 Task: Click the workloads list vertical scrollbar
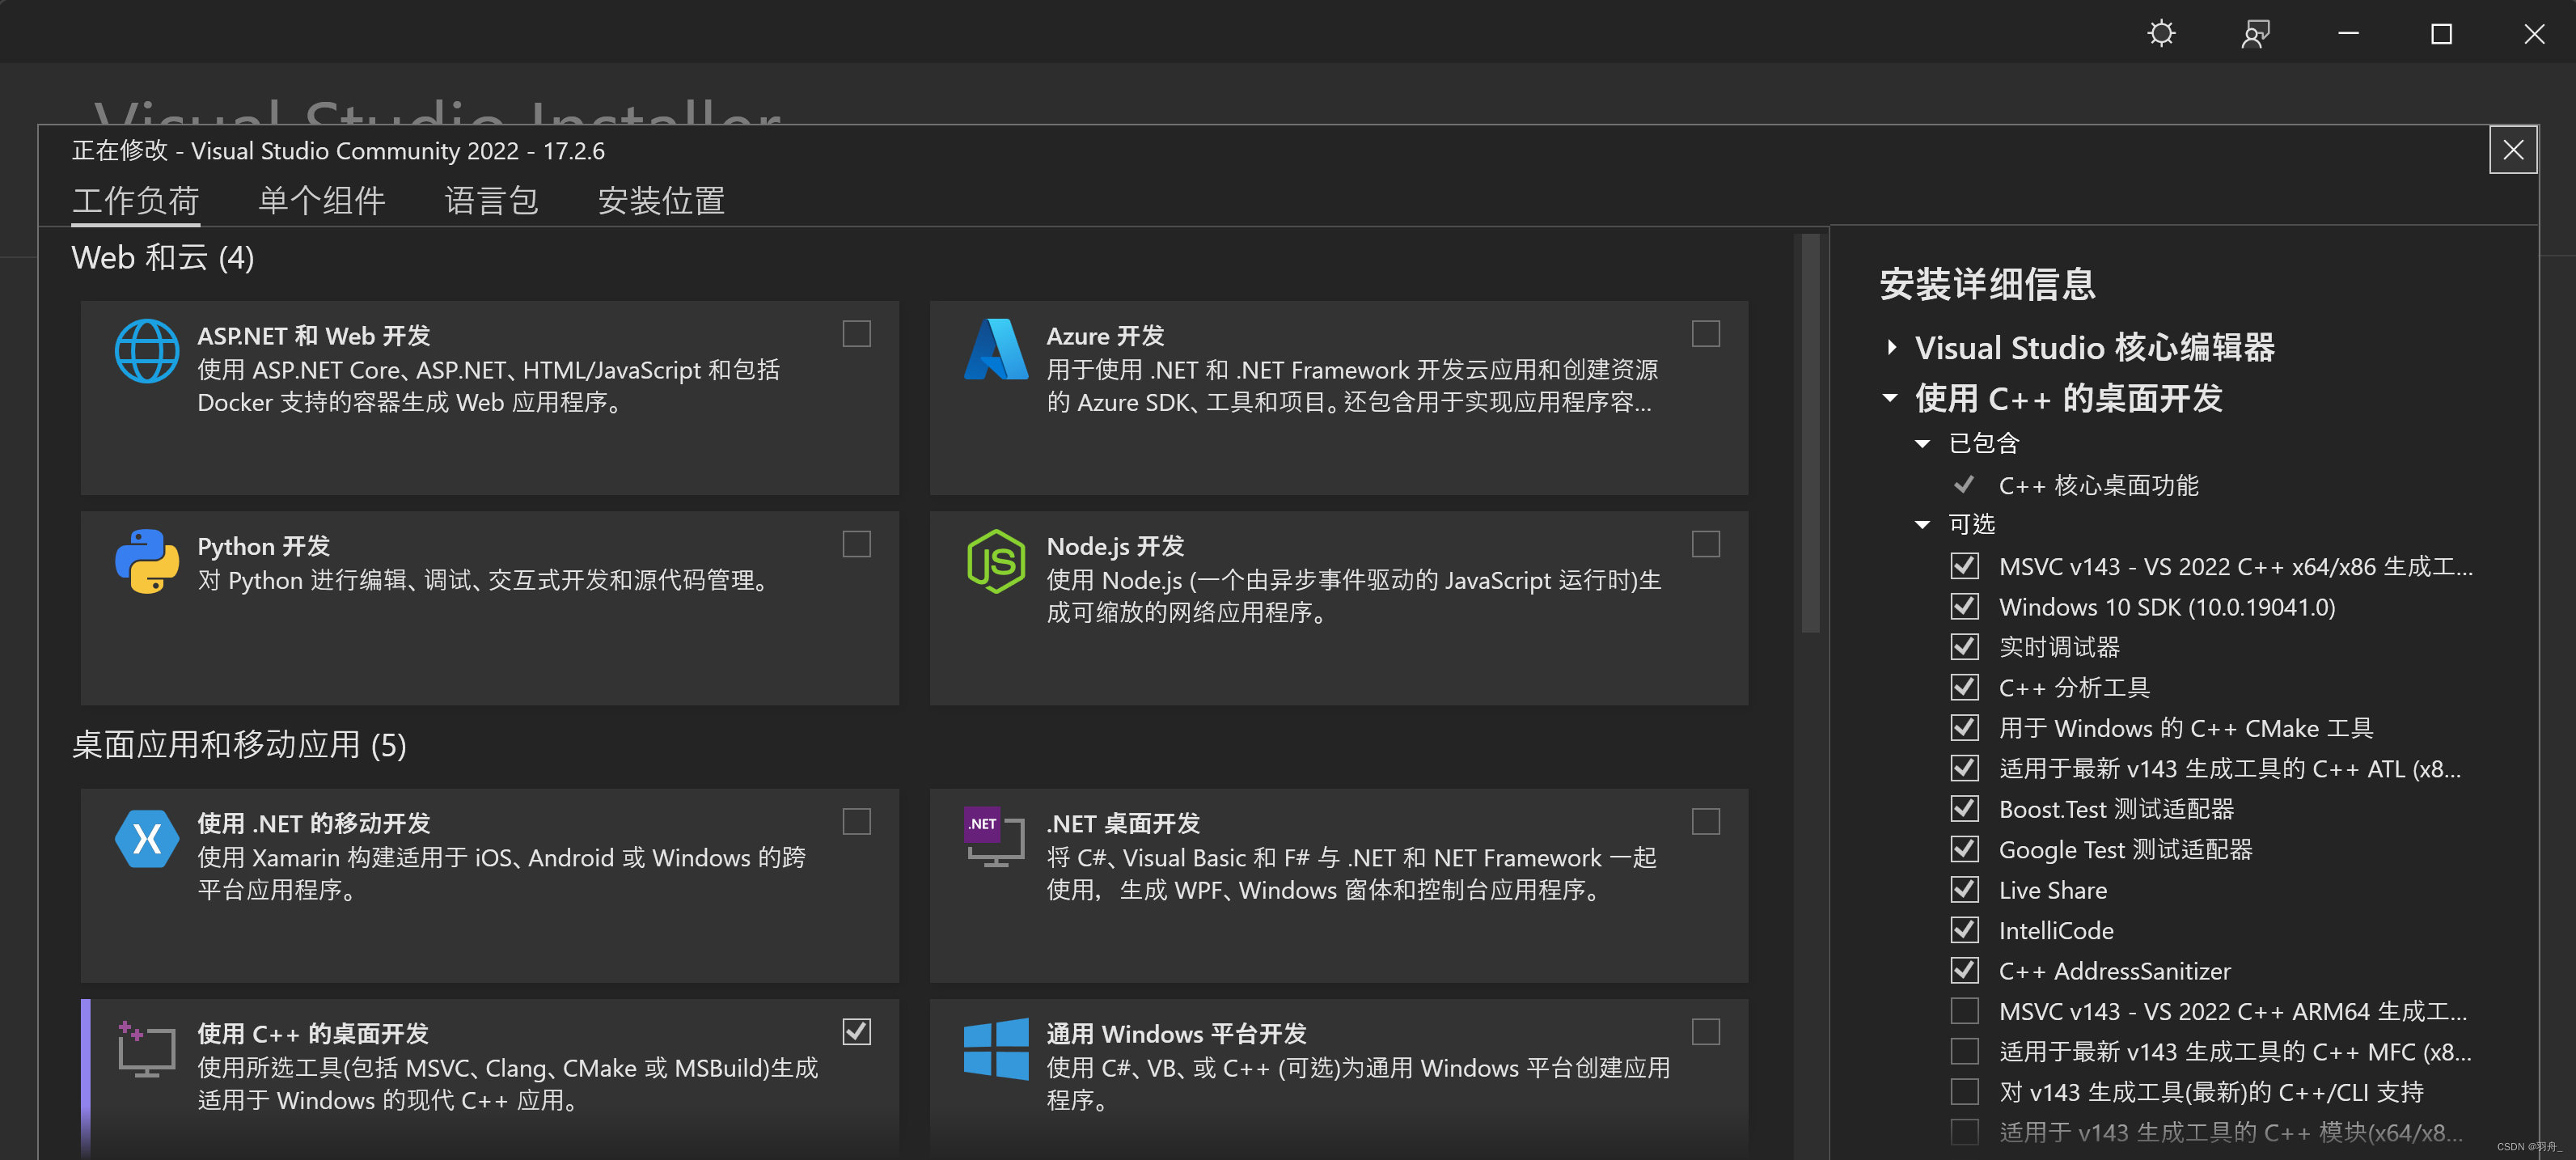click(1811, 434)
